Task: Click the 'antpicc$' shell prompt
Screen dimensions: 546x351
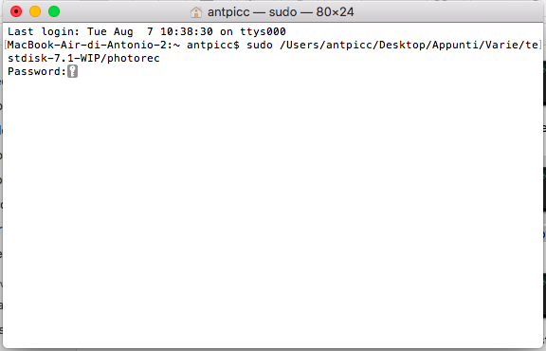Action: pyautogui.click(x=213, y=45)
